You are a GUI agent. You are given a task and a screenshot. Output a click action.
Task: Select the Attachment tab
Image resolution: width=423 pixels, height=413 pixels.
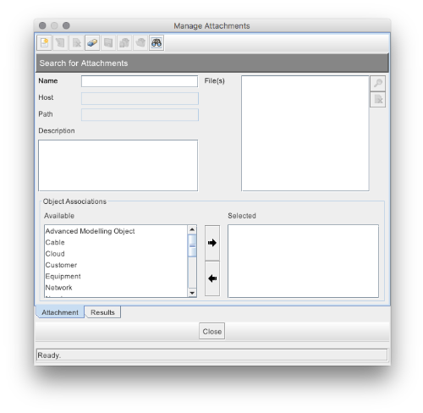coord(60,312)
